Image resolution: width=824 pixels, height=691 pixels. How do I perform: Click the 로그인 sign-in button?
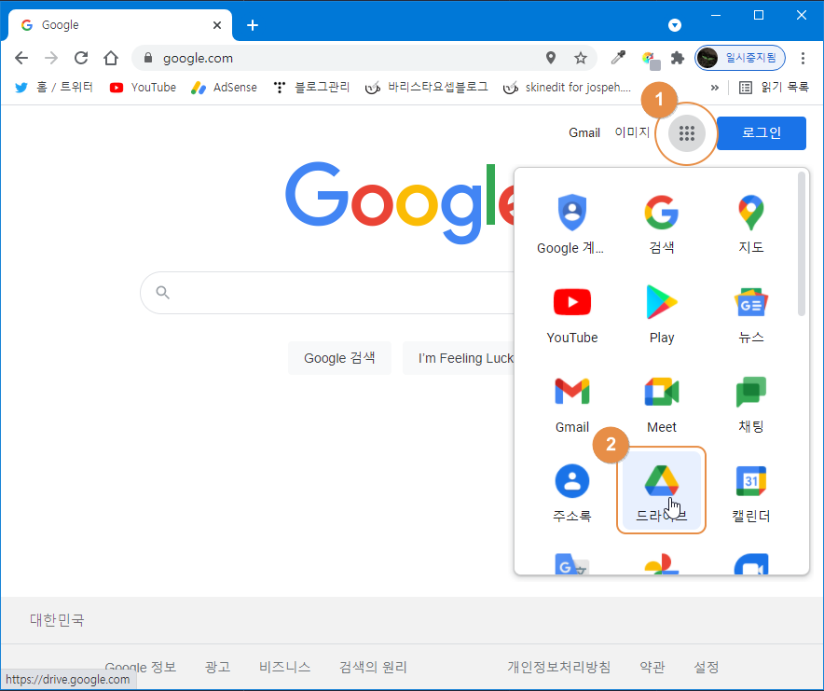click(761, 133)
